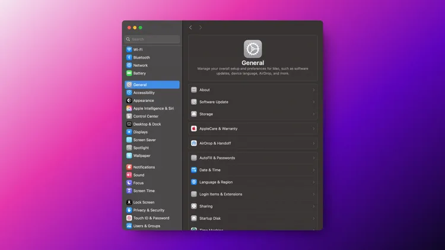Click the Storage label
445x250 pixels.
click(x=206, y=114)
